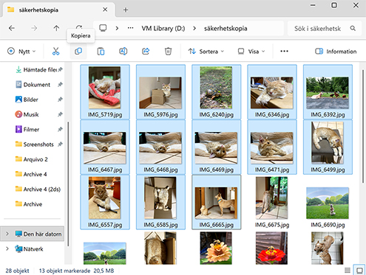
Task: Expand the Nätverk tree node
Action: pyautogui.click(x=7, y=248)
